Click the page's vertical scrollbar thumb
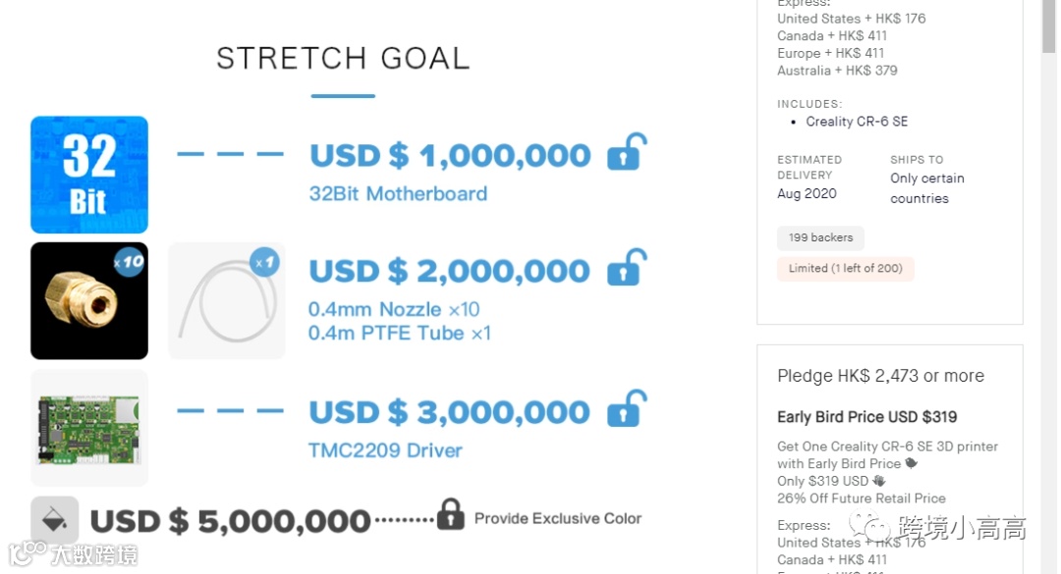This screenshot has width=1061, height=574. pos(1049,29)
